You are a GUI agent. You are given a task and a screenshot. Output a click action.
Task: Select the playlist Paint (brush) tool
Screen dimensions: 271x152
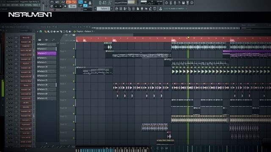pyautogui.click(x=48, y=32)
